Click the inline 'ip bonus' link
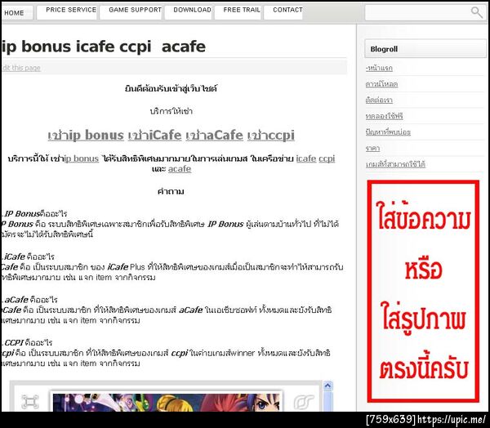Viewport: 490px width, 428px height. (x=81, y=158)
